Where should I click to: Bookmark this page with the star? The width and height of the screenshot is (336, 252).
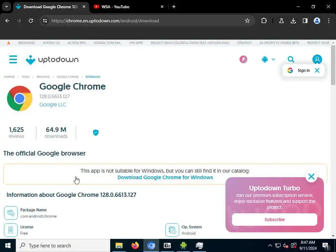pyautogui.click(x=247, y=21)
